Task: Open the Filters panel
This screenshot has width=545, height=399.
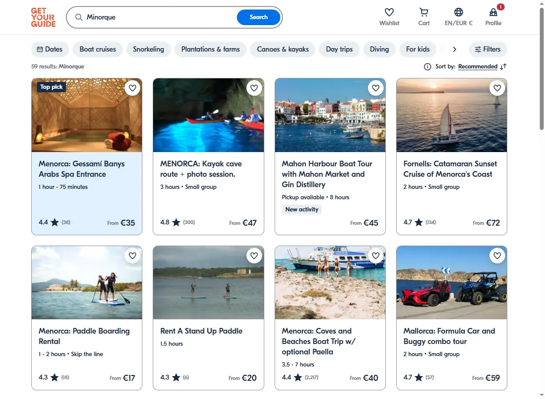Action: pyautogui.click(x=488, y=49)
